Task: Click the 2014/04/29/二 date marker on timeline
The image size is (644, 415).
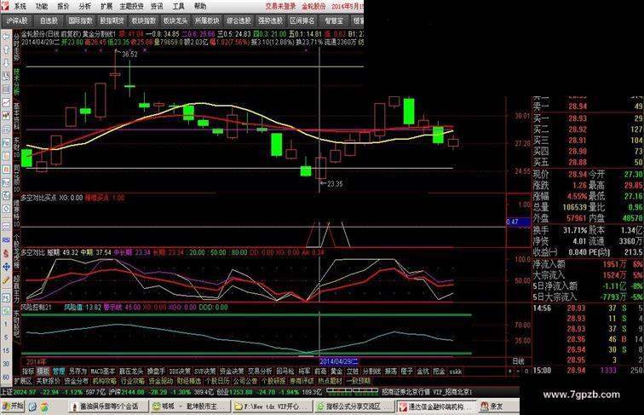Action: pyautogui.click(x=339, y=361)
